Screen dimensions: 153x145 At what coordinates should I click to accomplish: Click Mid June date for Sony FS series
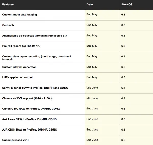click(x=92, y=88)
